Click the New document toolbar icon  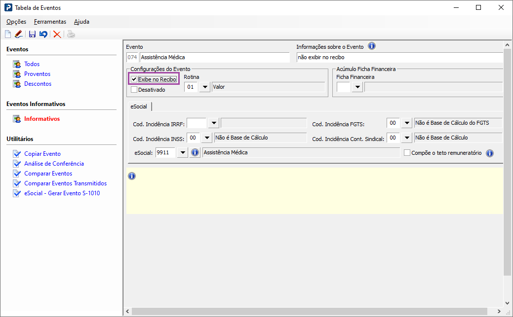coord(8,34)
